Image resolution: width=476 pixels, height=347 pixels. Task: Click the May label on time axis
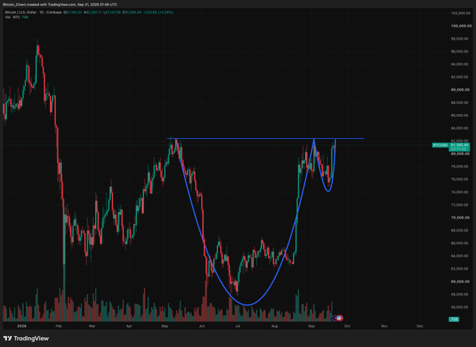click(164, 326)
